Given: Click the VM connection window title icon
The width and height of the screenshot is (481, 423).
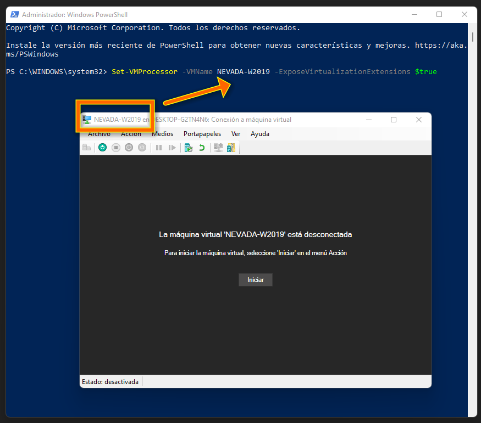Looking at the screenshot, I should click(x=87, y=120).
